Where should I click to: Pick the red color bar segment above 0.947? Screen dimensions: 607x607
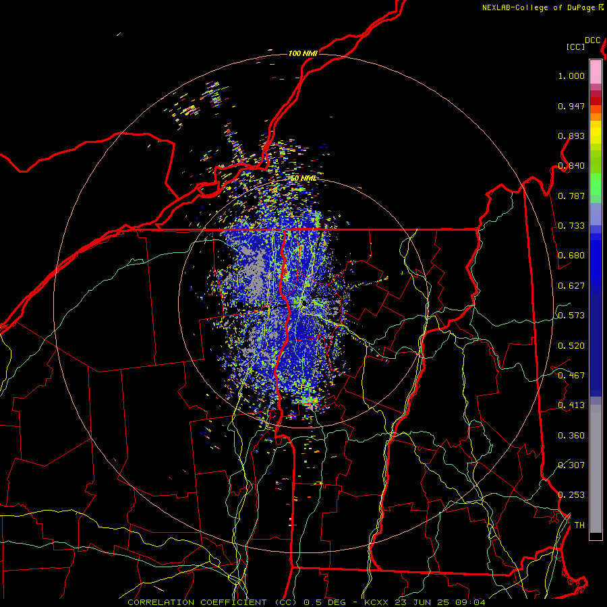tap(596, 100)
